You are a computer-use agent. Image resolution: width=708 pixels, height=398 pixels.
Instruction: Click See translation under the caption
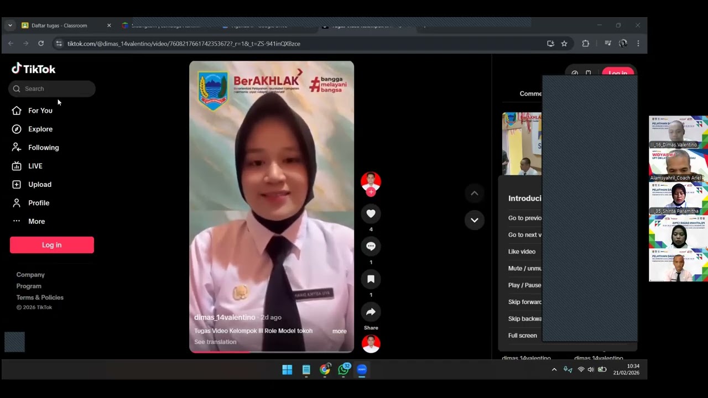(215, 342)
